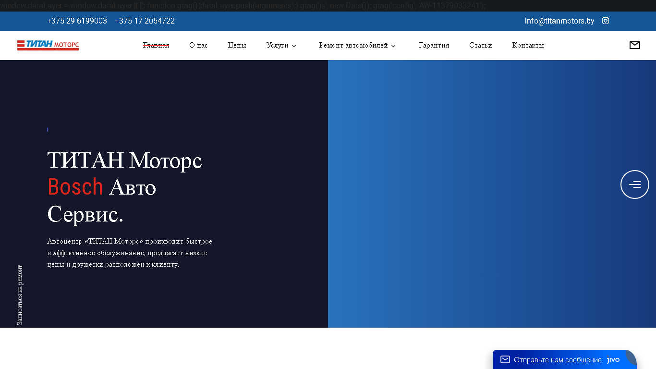
Task: Call phone number +375 29 6199003
Action: click(77, 21)
